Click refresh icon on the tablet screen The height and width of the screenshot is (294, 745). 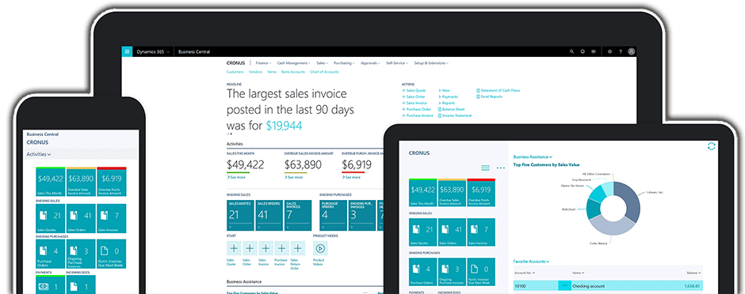(x=711, y=146)
